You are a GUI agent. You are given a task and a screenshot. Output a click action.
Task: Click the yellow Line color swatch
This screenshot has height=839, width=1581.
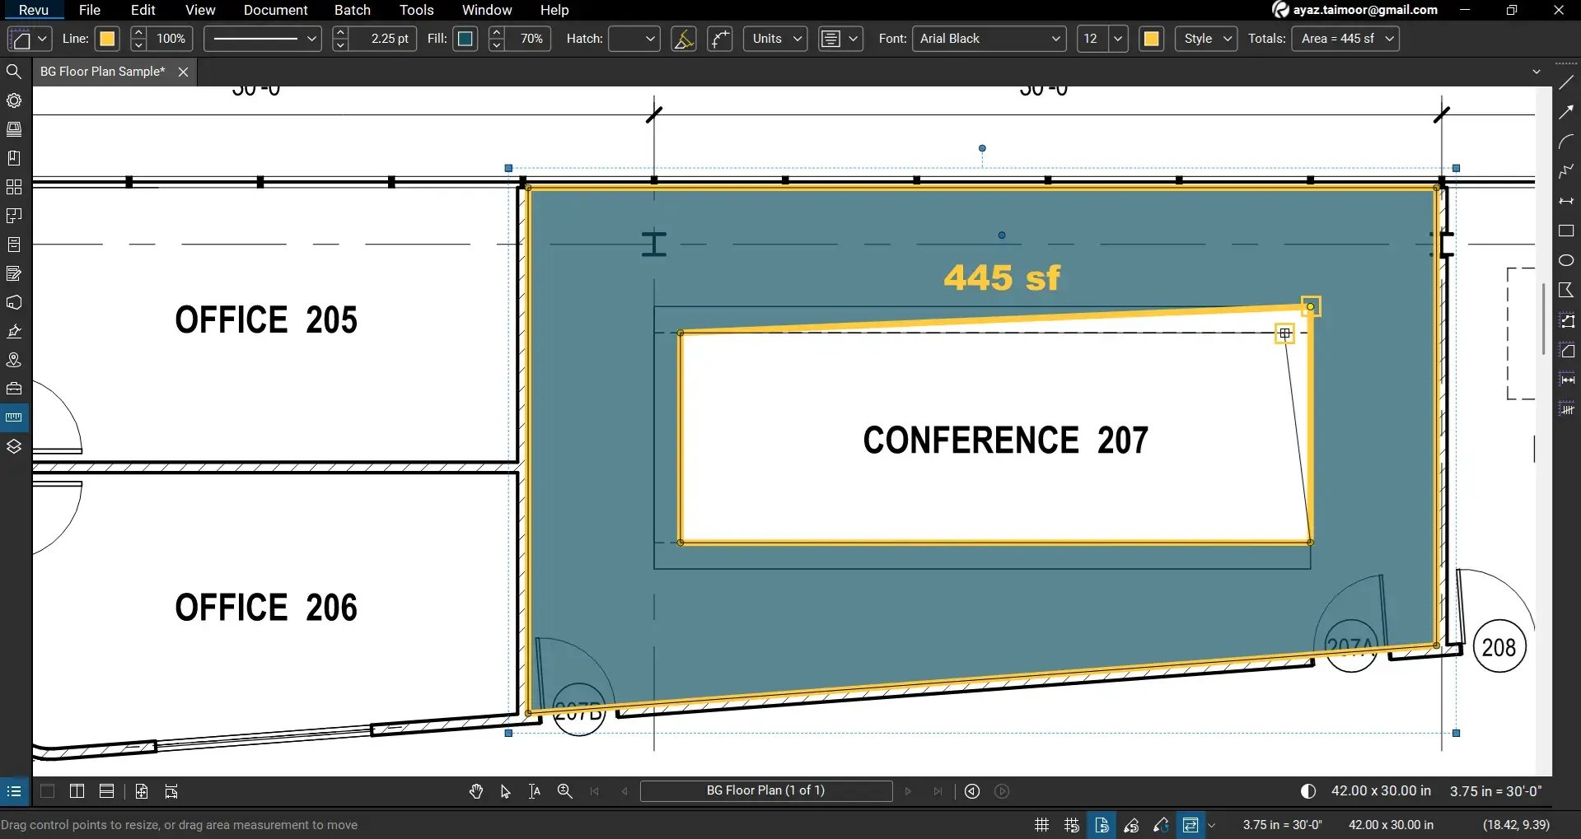pos(107,39)
